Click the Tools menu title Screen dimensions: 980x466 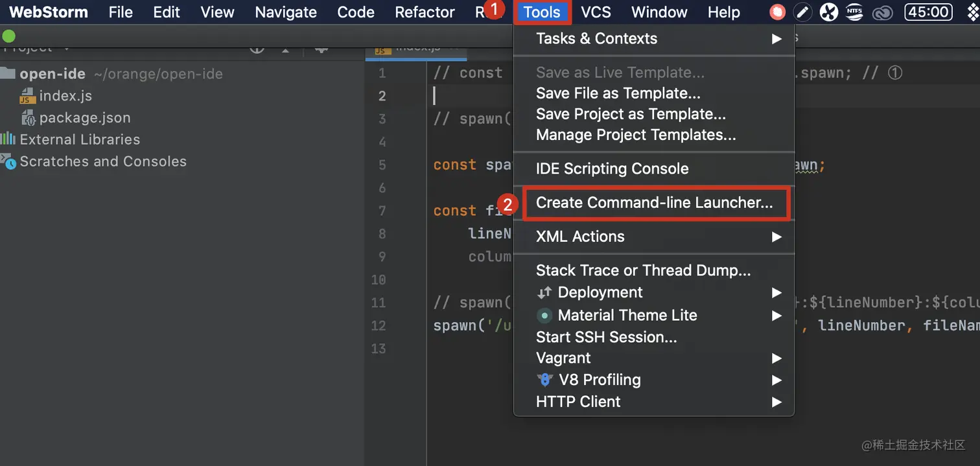click(x=542, y=12)
